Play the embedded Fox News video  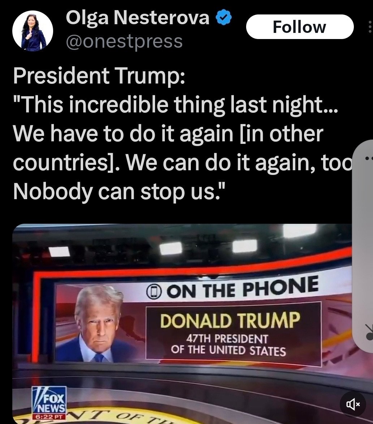coord(182,324)
